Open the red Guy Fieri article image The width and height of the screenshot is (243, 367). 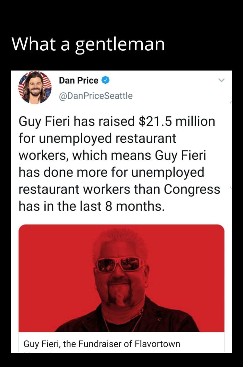coord(121,278)
